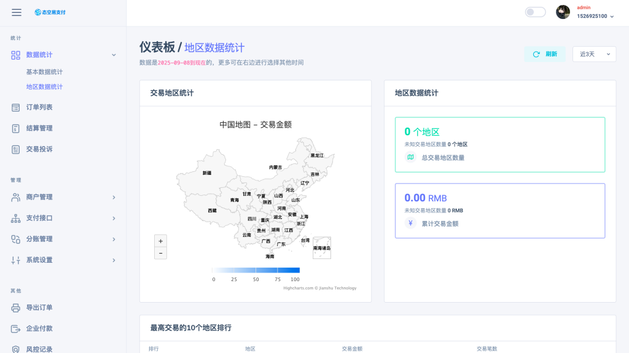Click the 系统设置 sliders icon
Image resolution: width=629 pixels, height=353 pixels.
[15, 260]
